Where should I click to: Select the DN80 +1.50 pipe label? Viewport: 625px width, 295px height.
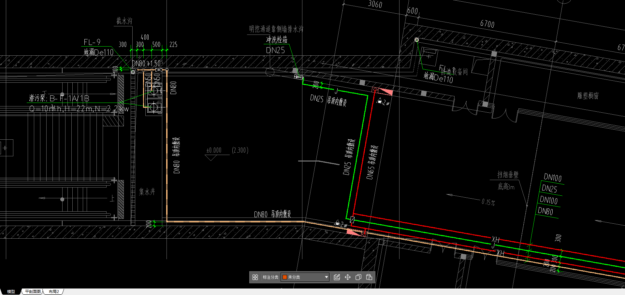coord(146,63)
